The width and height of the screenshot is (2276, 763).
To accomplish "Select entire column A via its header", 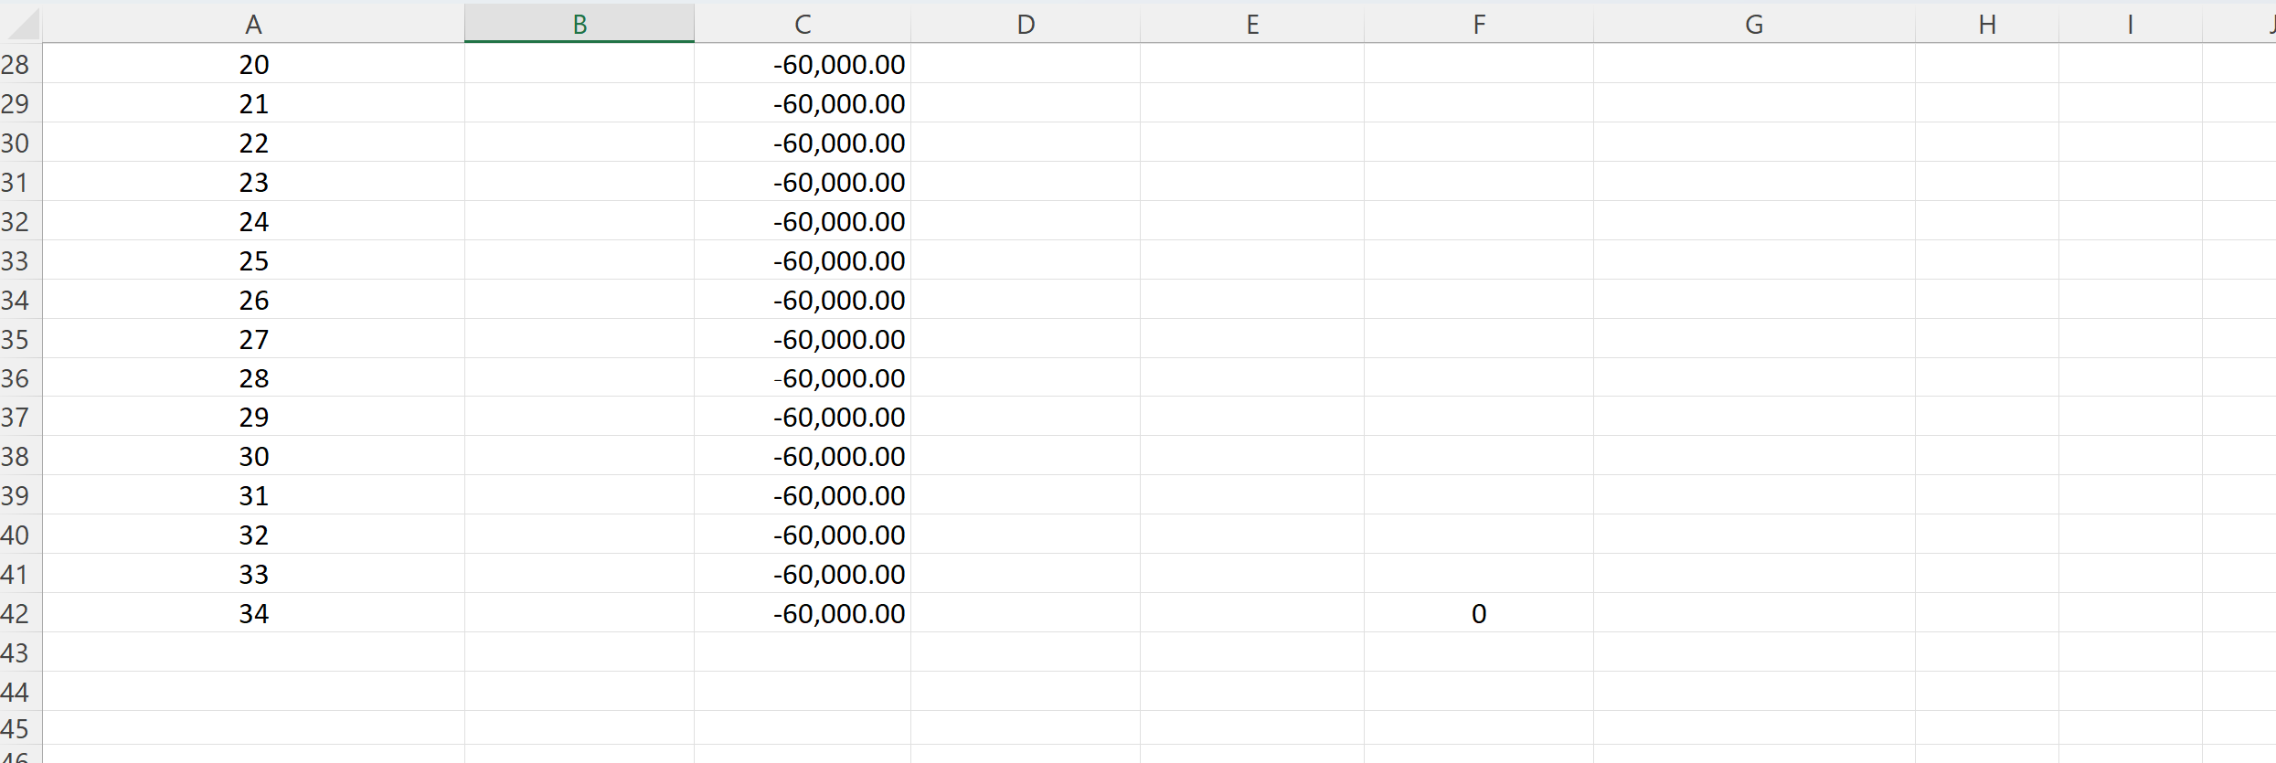I will [253, 24].
